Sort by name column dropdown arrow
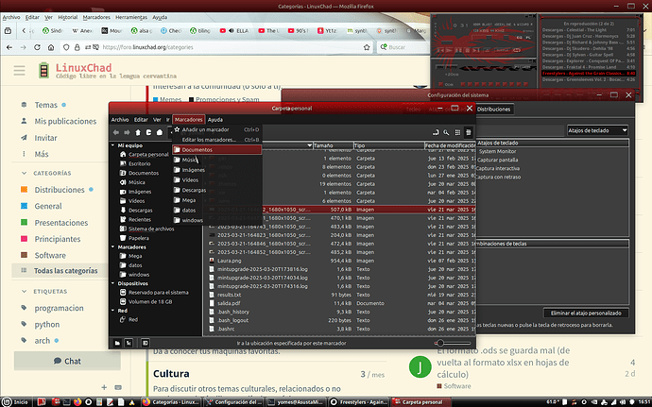Image resolution: width=652 pixels, height=407 pixels. pyautogui.click(x=309, y=145)
